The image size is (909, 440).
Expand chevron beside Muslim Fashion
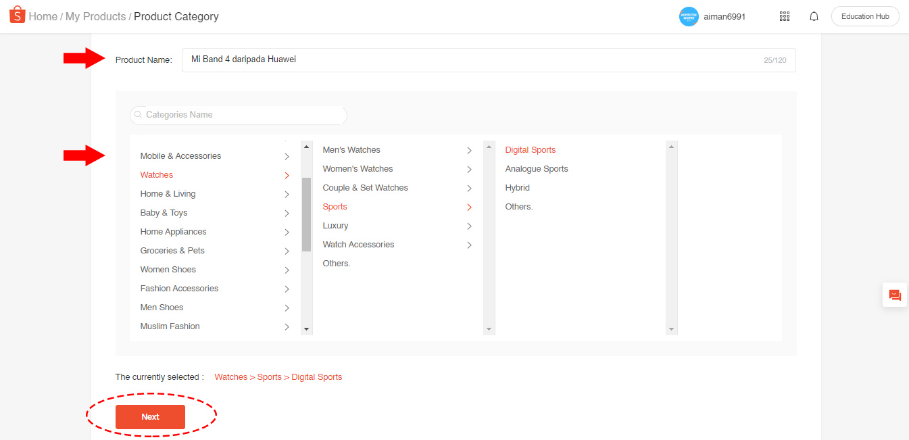pos(287,327)
